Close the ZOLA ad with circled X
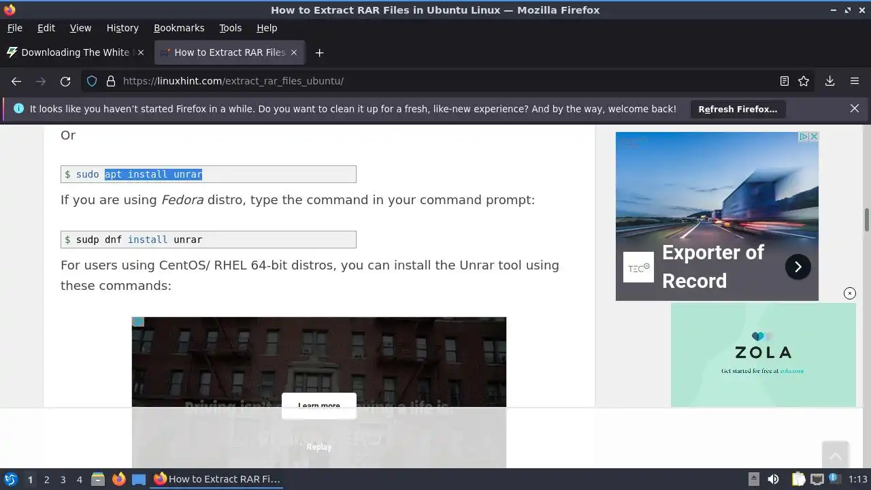Screen dimensions: 871x490 click(850, 293)
